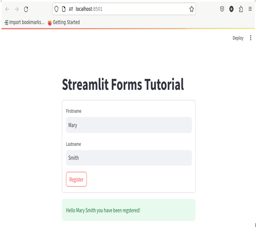Open the tracking protection shield icon
This screenshot has height=229, width=256.
click(56, 9)
